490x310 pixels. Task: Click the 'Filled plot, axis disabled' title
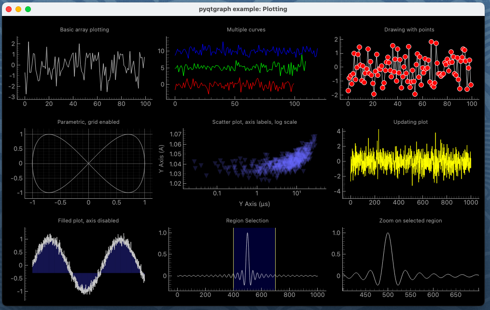click(x=88, y=221)
